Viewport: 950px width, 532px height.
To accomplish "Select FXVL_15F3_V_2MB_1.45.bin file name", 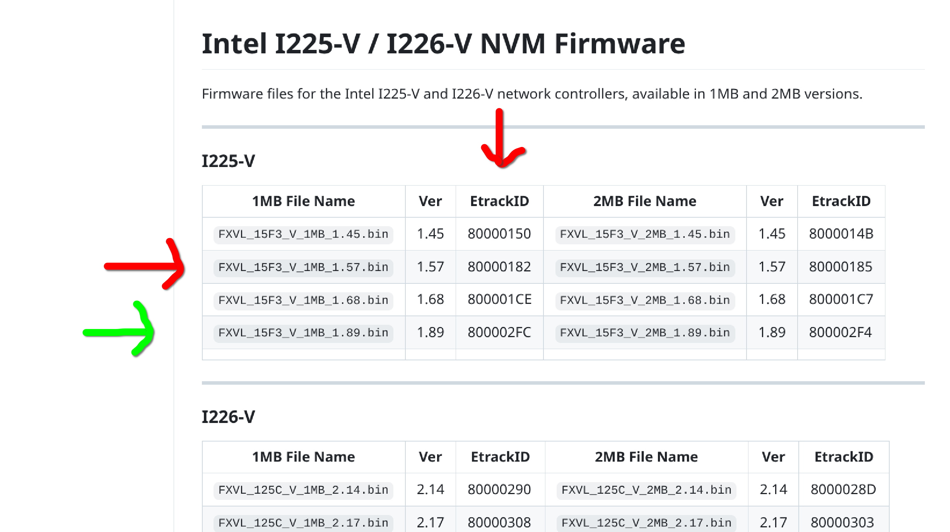I will pos(644,234).
